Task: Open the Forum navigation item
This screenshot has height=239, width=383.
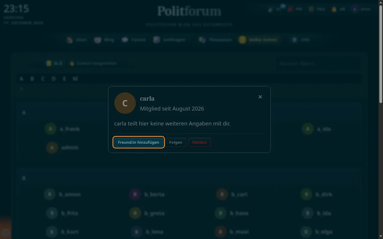Action: pos(134,40)
